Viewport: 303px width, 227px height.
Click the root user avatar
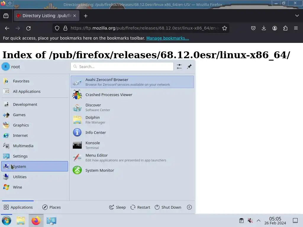(x=6, y=67)
